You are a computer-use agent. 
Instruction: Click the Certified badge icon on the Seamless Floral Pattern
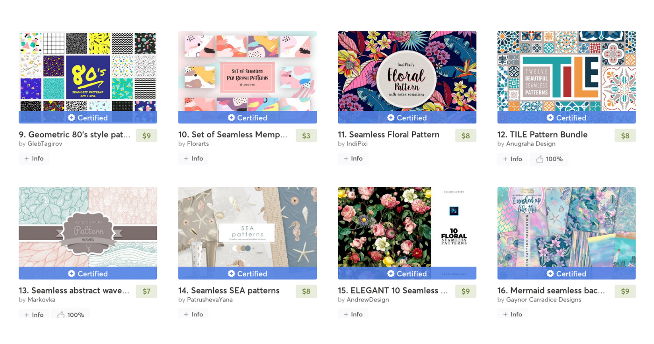point(391,118)
